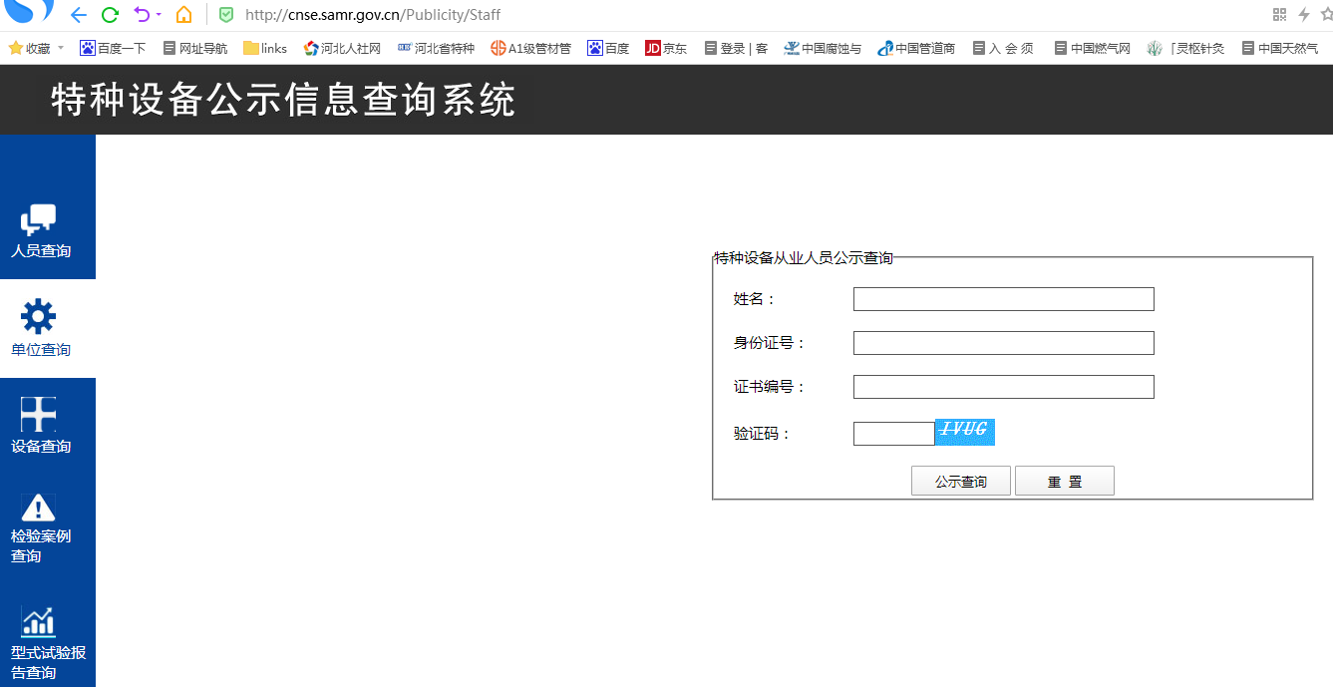Click into the 身份证号 input field
Screen dimensions: 1333x687
pos(1003,343)
